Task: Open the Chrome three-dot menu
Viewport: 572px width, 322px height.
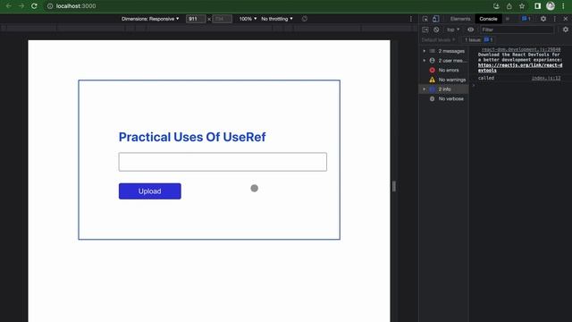Action: click(563, 6)
